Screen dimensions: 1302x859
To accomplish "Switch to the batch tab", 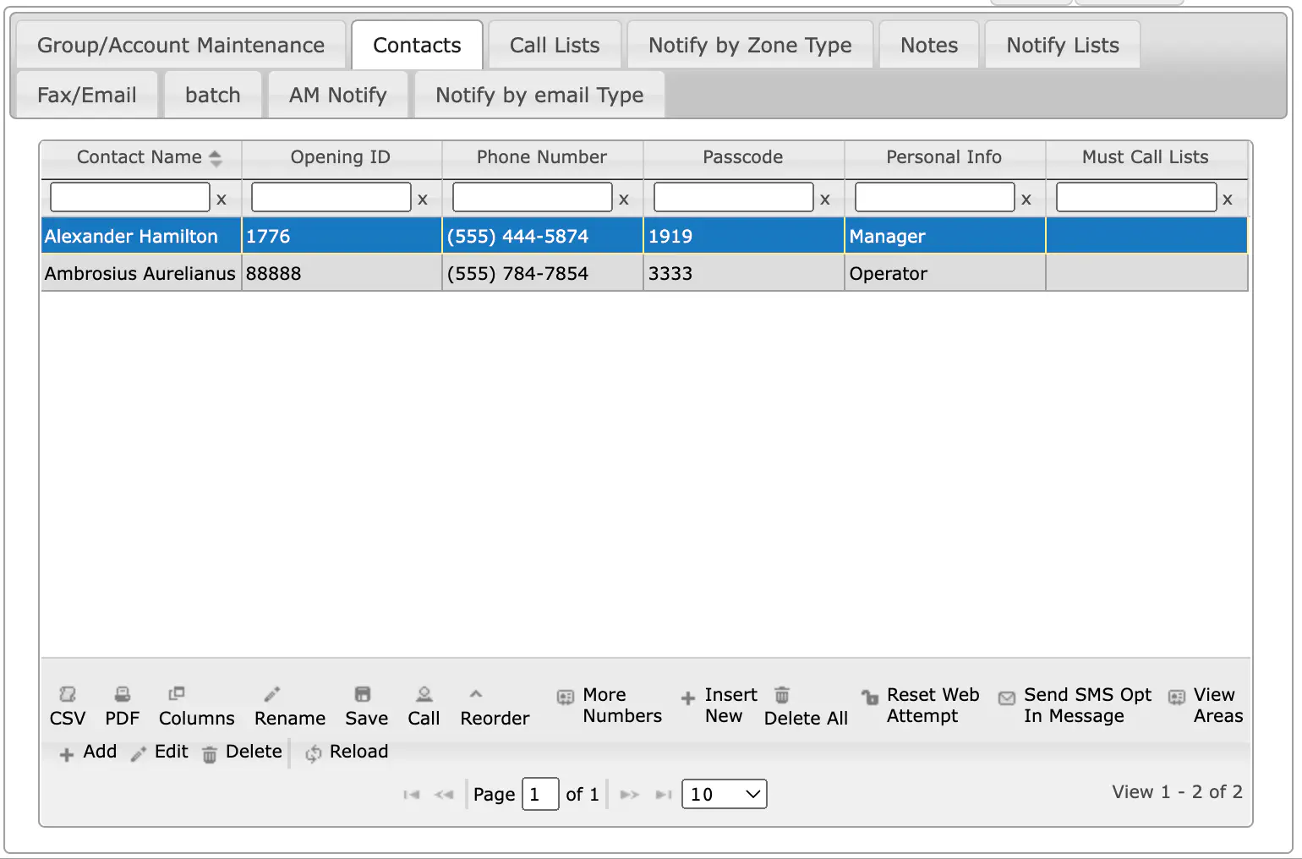I will 213,95.
